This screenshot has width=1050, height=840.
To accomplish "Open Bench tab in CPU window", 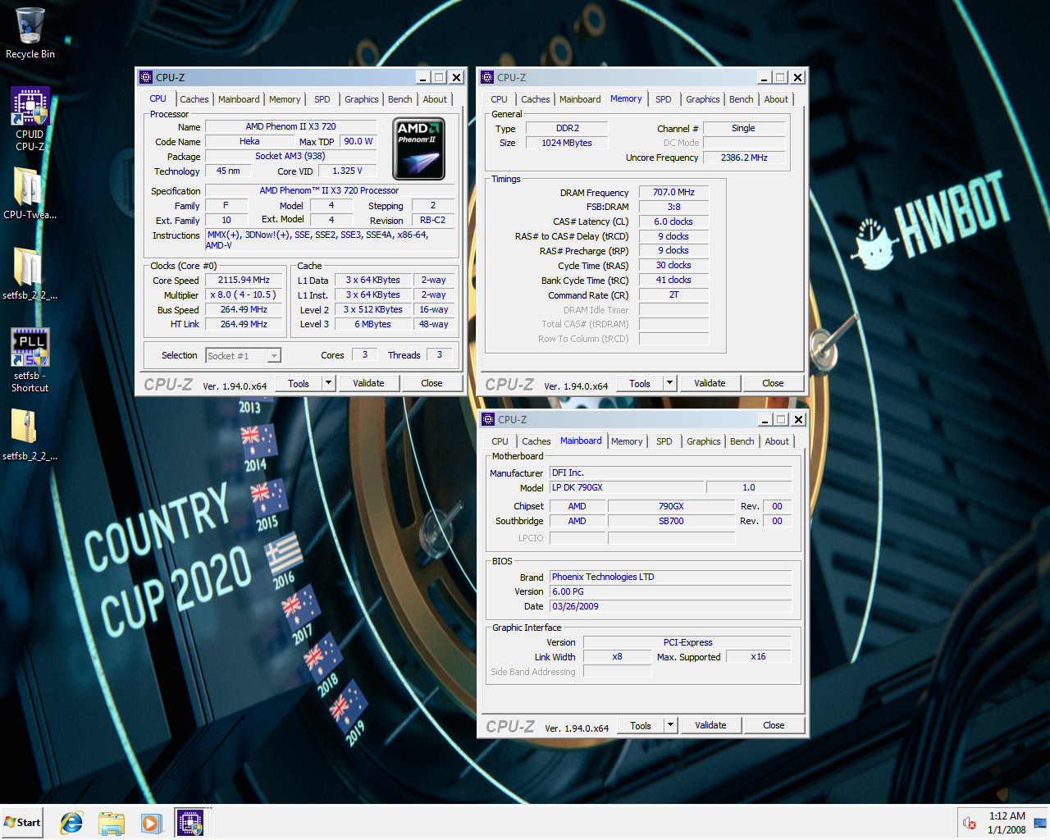I will tap(400, 99).
